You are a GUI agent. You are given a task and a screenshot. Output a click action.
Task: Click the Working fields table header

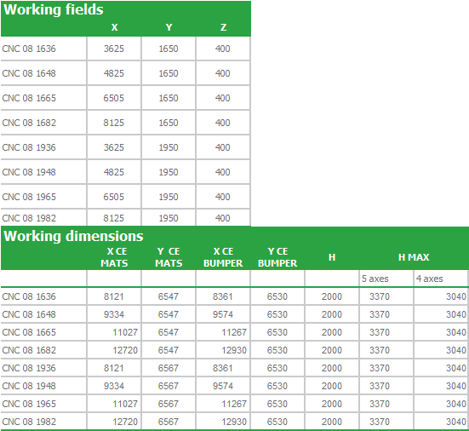(x=54, y=9)
